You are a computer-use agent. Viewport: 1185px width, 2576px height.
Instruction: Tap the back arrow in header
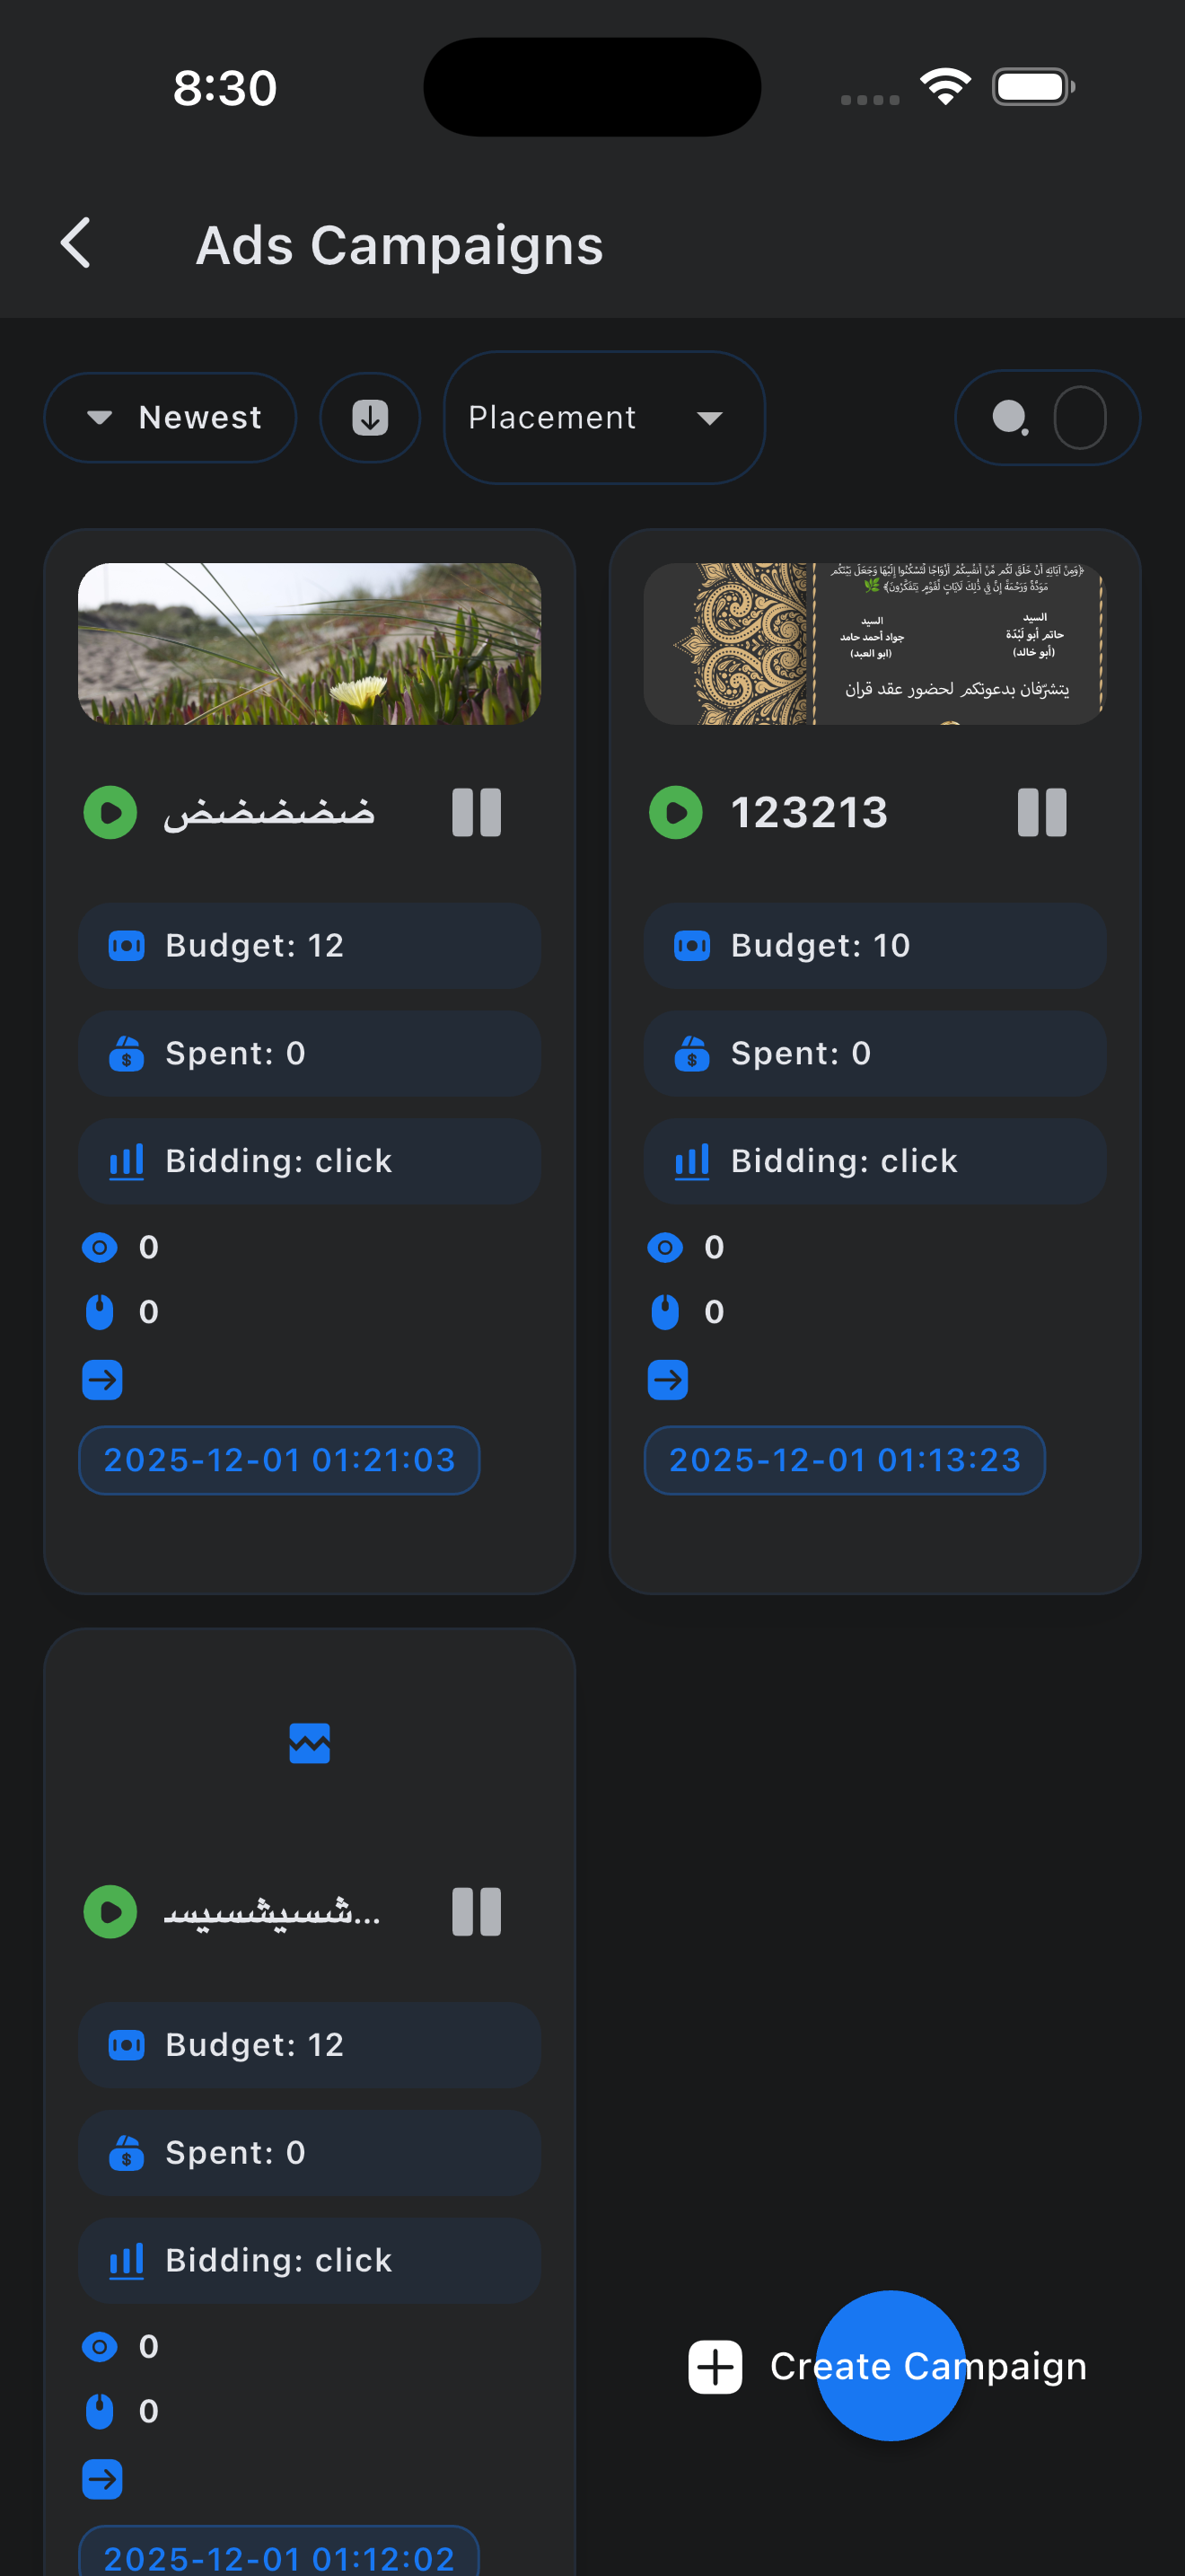click(x=76, y=243)
